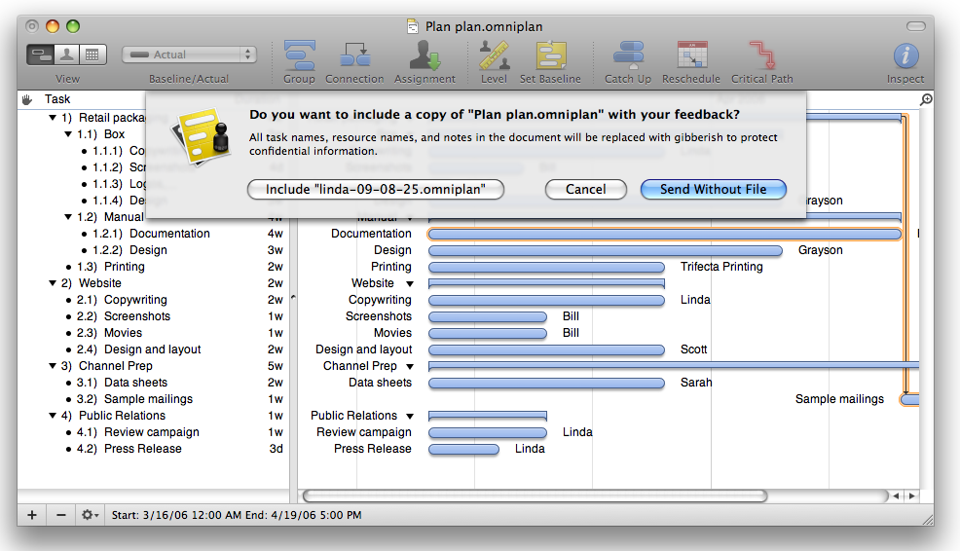Add a task with the plus button

(32, 515)
